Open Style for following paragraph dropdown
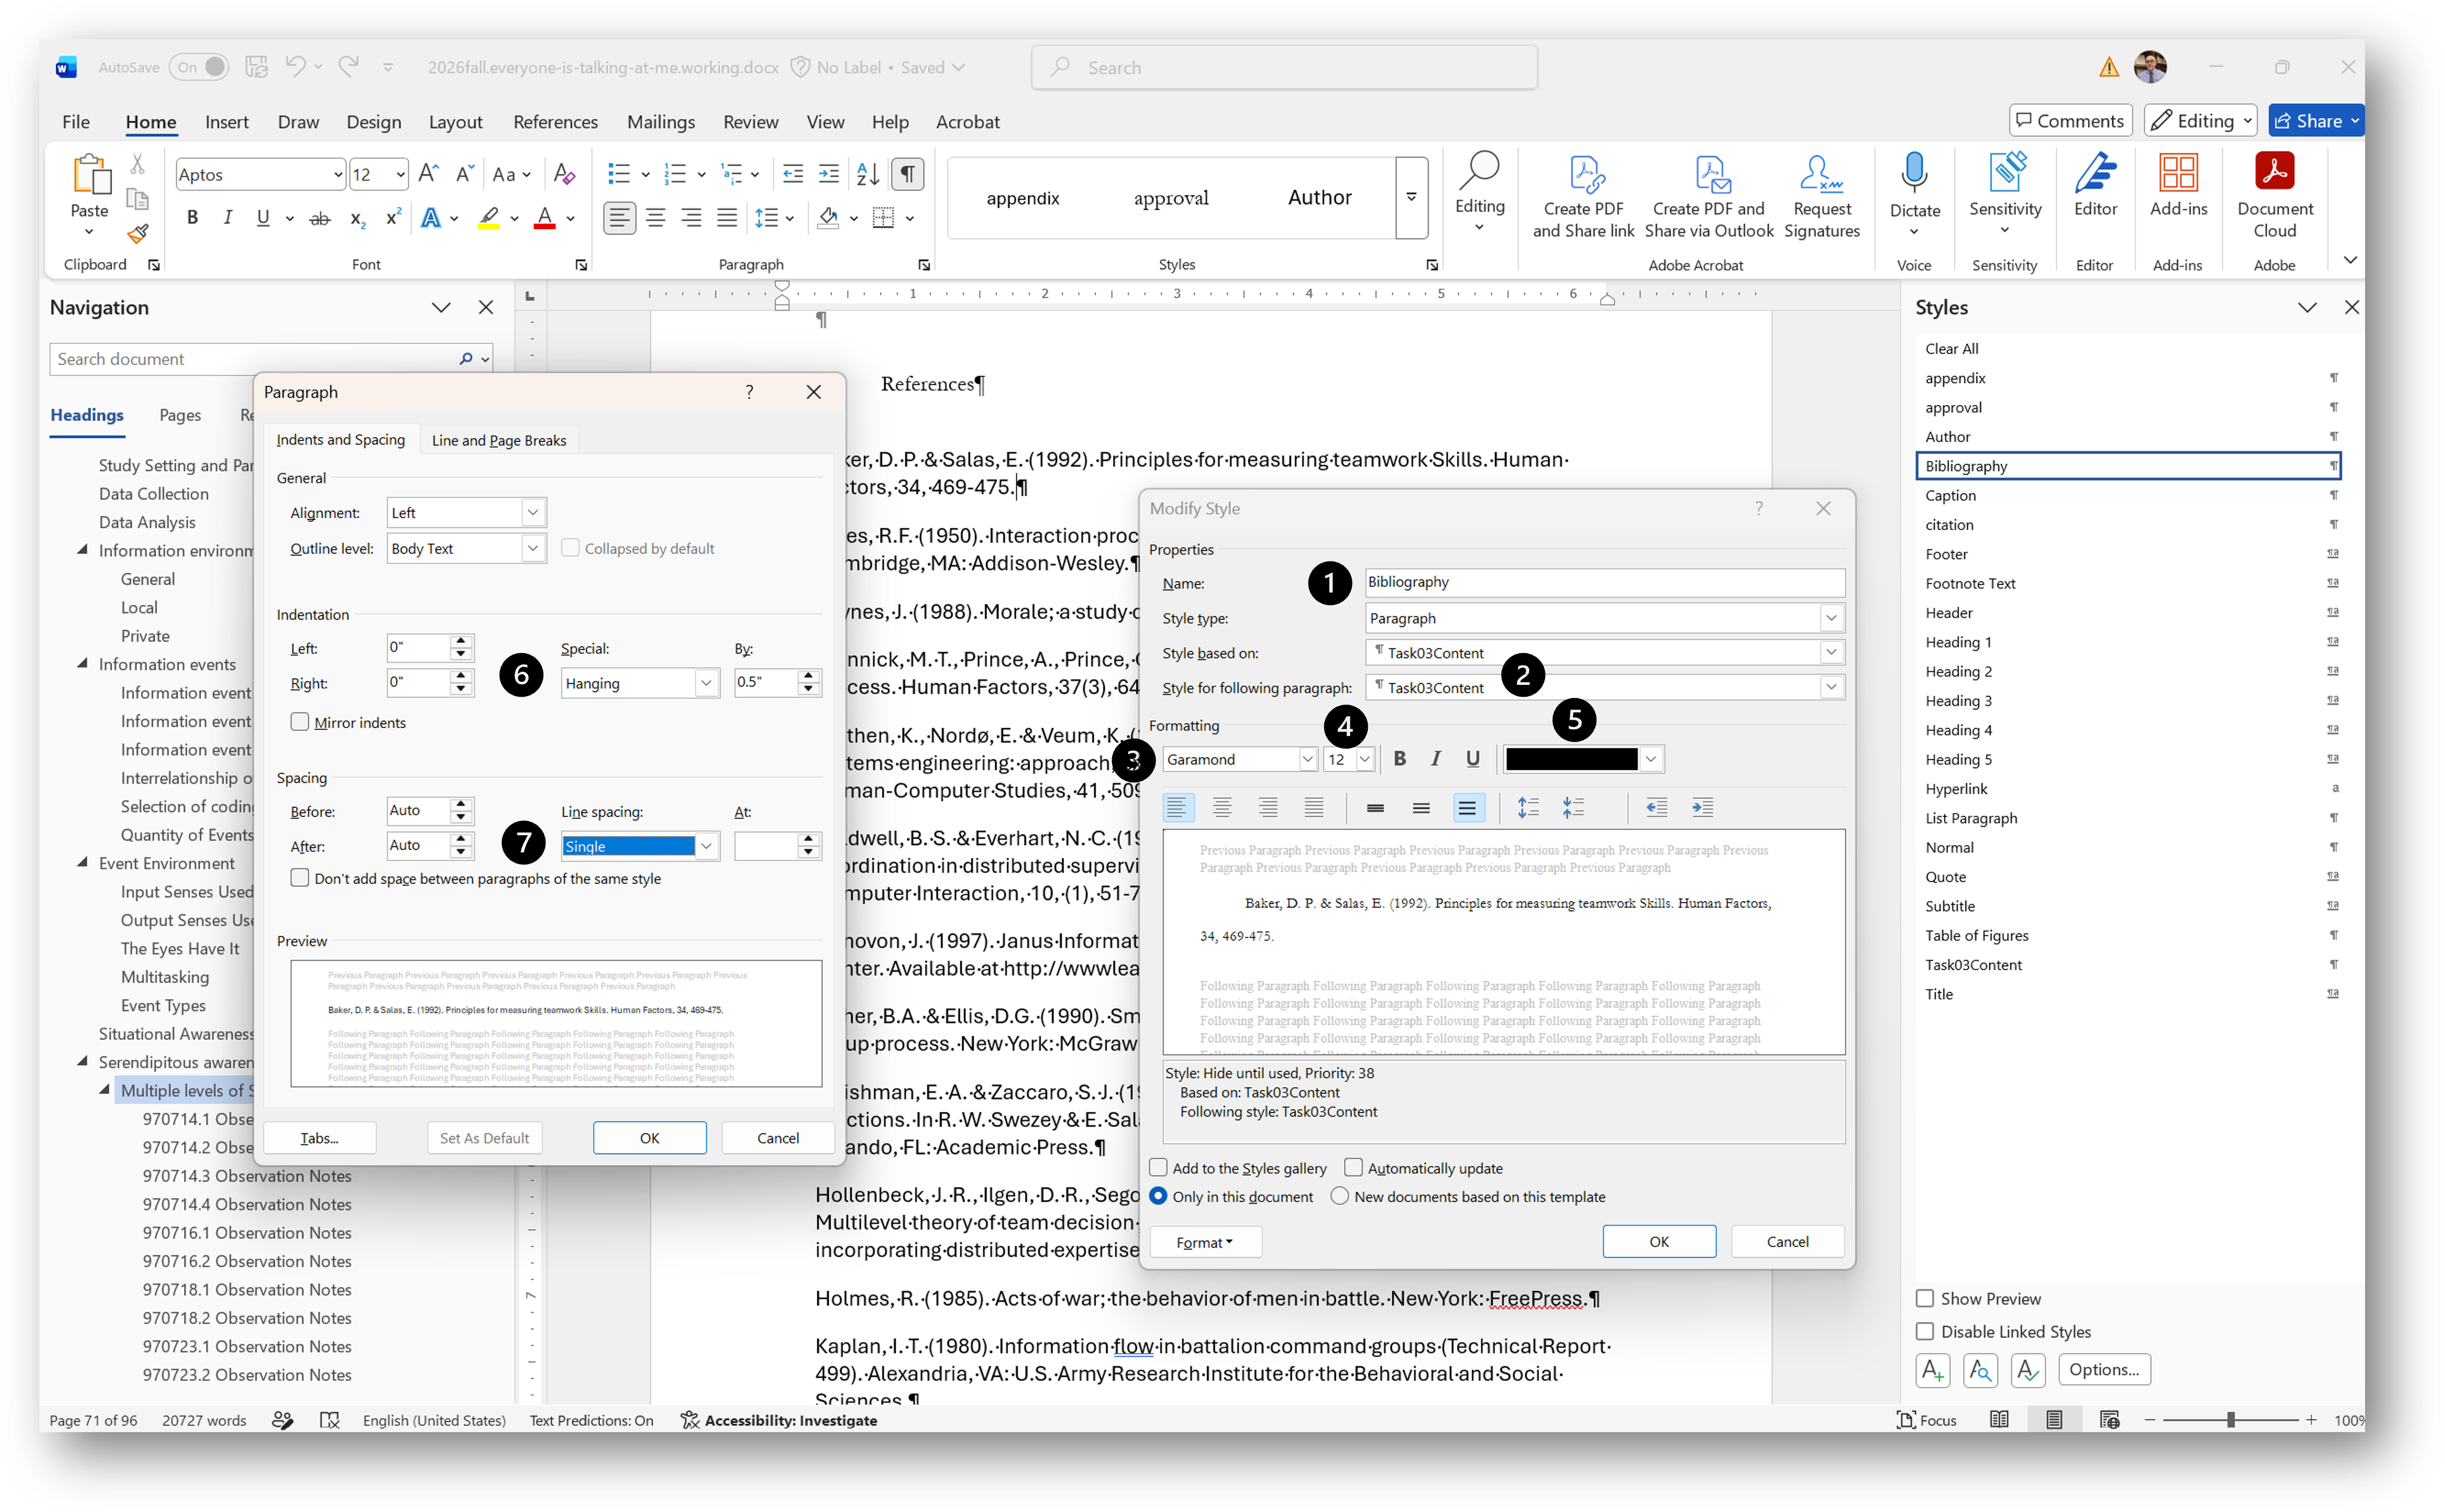The width and height of the screenshot is (2445, 1512). point(1830,687)
